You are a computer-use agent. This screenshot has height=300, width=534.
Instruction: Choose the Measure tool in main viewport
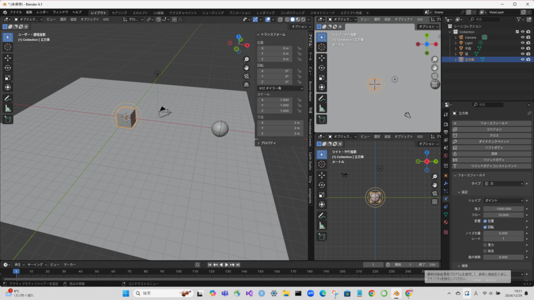8,108
